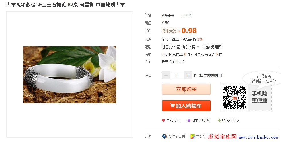Expand the 山东济南 delivery destination dropdown

click(x=198, y=47)
